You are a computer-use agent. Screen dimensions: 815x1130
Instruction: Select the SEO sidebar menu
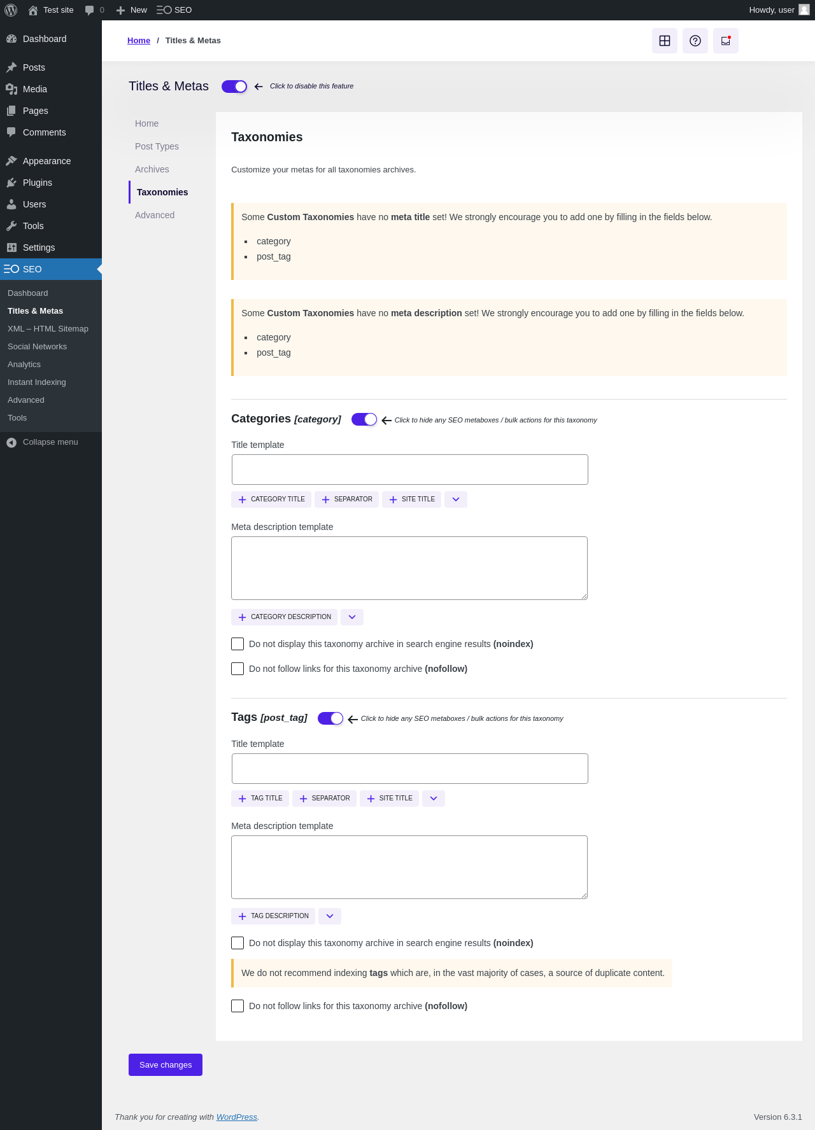51,269
